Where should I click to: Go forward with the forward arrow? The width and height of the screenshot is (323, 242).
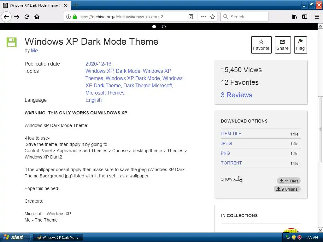pyautogui.click(x=17, y=17)
